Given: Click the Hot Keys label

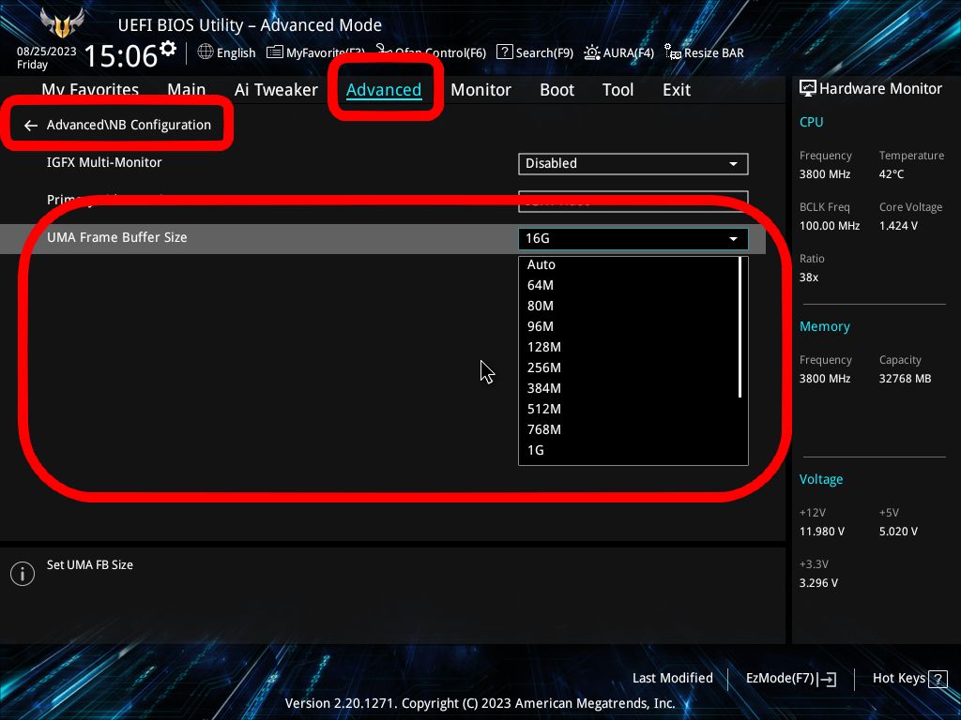Looking at the screenshot, I should pyautogui.click(x=898, y=679).
